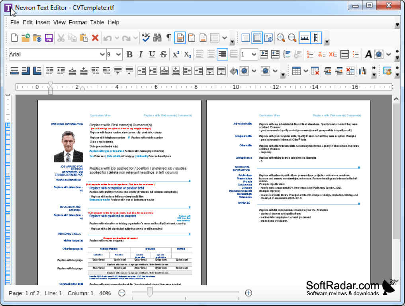Open a document from the web
This screenshot has width=405, height=306.
tap(37, 38)
